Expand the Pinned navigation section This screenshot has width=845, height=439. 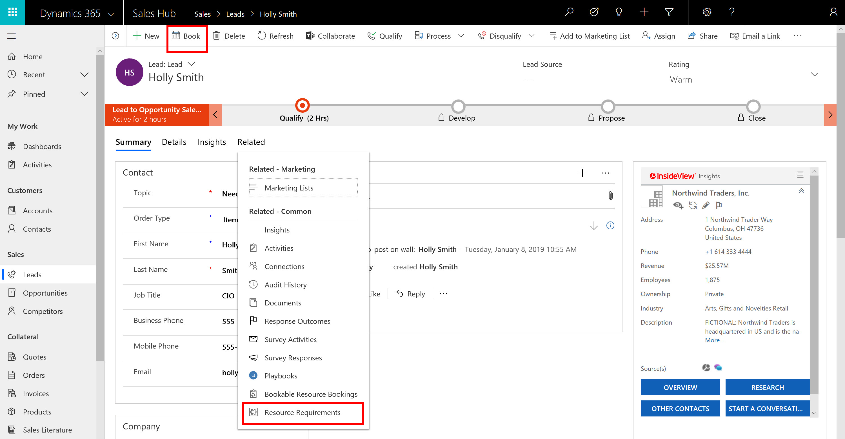tap(84, 94)
